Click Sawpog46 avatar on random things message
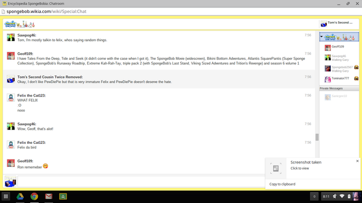This screenshot has width=362, height=203. tap(11, 37)
